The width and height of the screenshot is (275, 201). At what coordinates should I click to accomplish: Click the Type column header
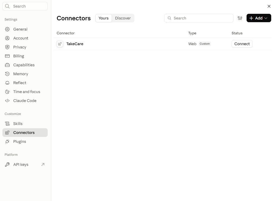pos(192,33)
